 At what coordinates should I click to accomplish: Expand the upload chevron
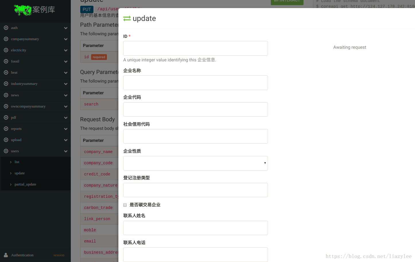[66, 140]
